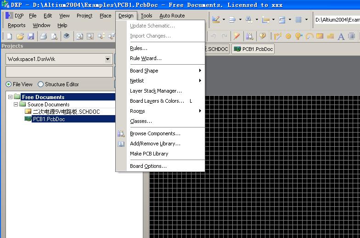The width and height of the screenshot is (360, 238).
Task: Click the new document icon
Action: tap(10, 36)
